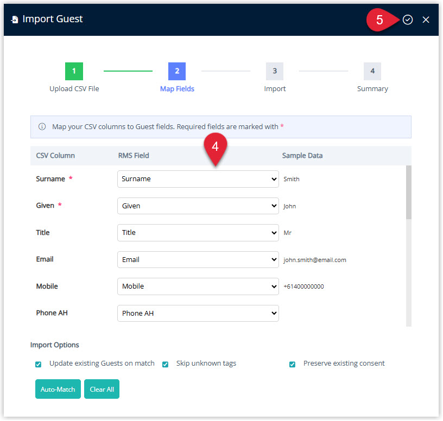Click the sample data john.smith@email.com

[315, 260]
